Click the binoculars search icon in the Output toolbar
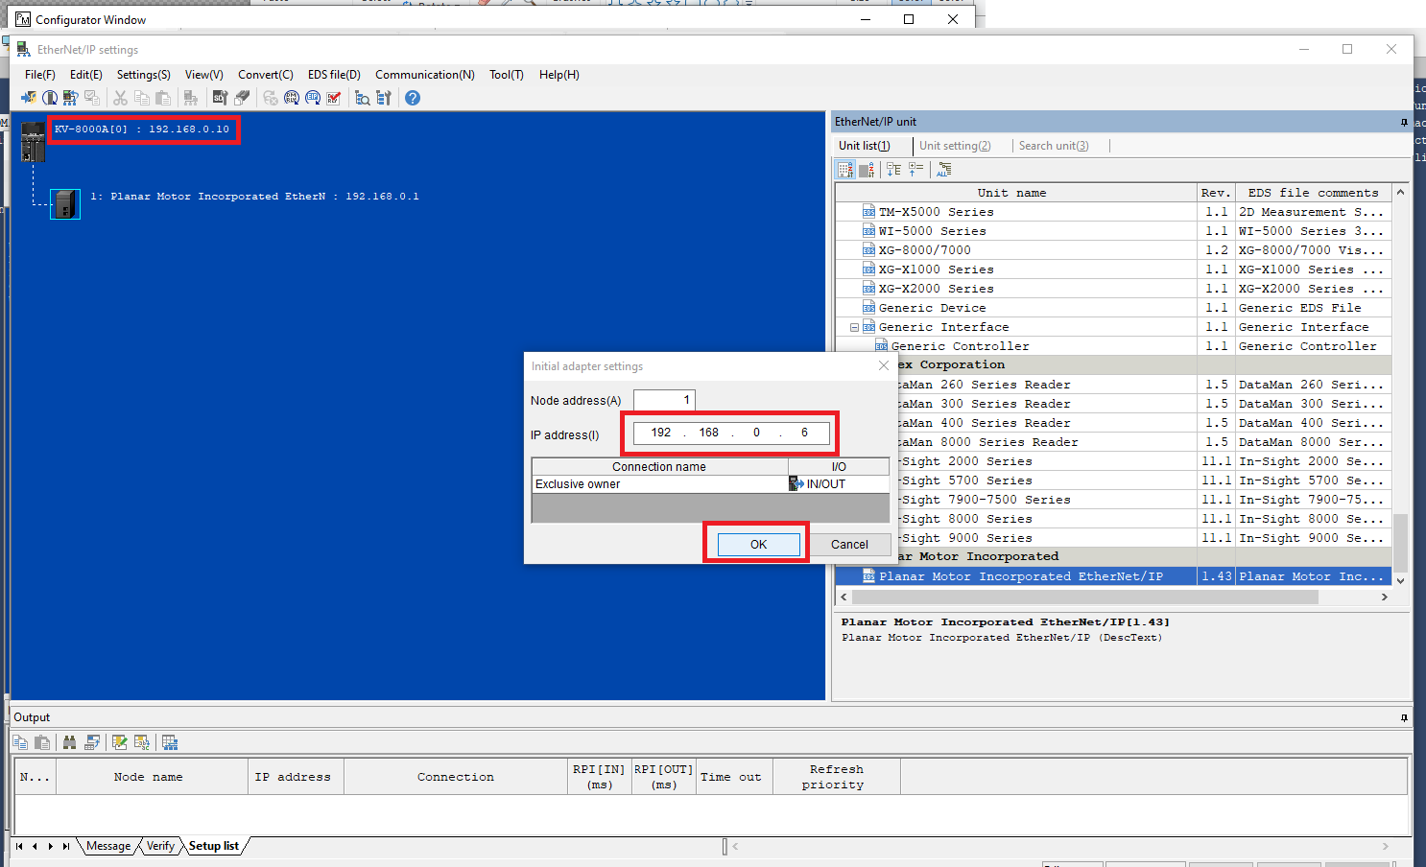The width and height of the screenshot is (1426, 867). coord(69,741)
